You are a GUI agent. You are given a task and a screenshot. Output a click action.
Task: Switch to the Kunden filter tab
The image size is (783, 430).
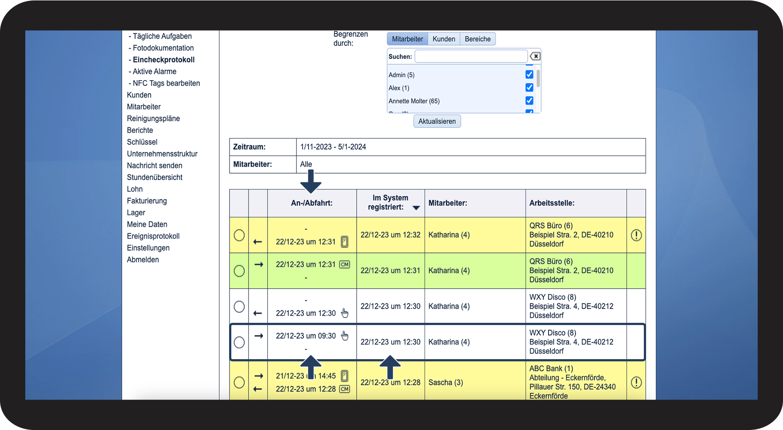point(444,39)
